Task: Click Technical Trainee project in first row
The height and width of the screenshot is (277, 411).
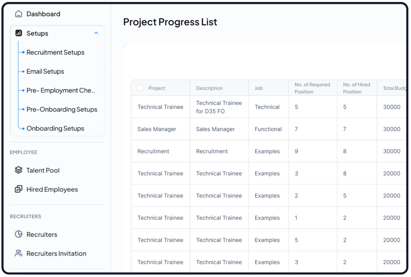Action: pyautogui.click(x=160, y=107)
